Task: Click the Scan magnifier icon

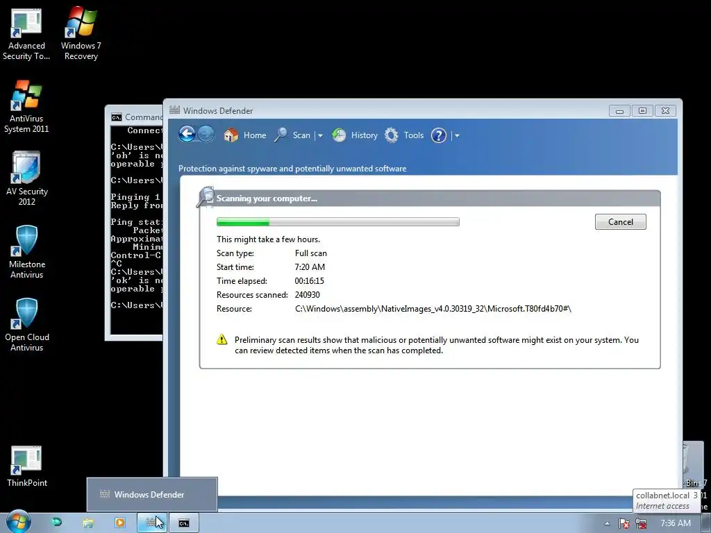Action: pyautogui.click(x=281, y=135)
